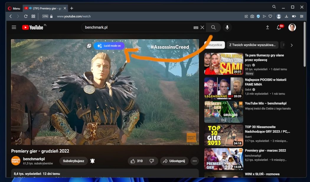Open the Seb4 channel name

pyautogui.click(x=248, y=89)
